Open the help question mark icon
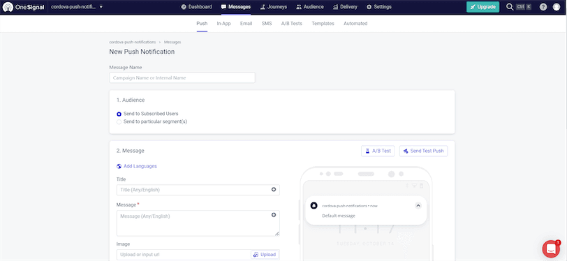567x261 pixels. 543,7
